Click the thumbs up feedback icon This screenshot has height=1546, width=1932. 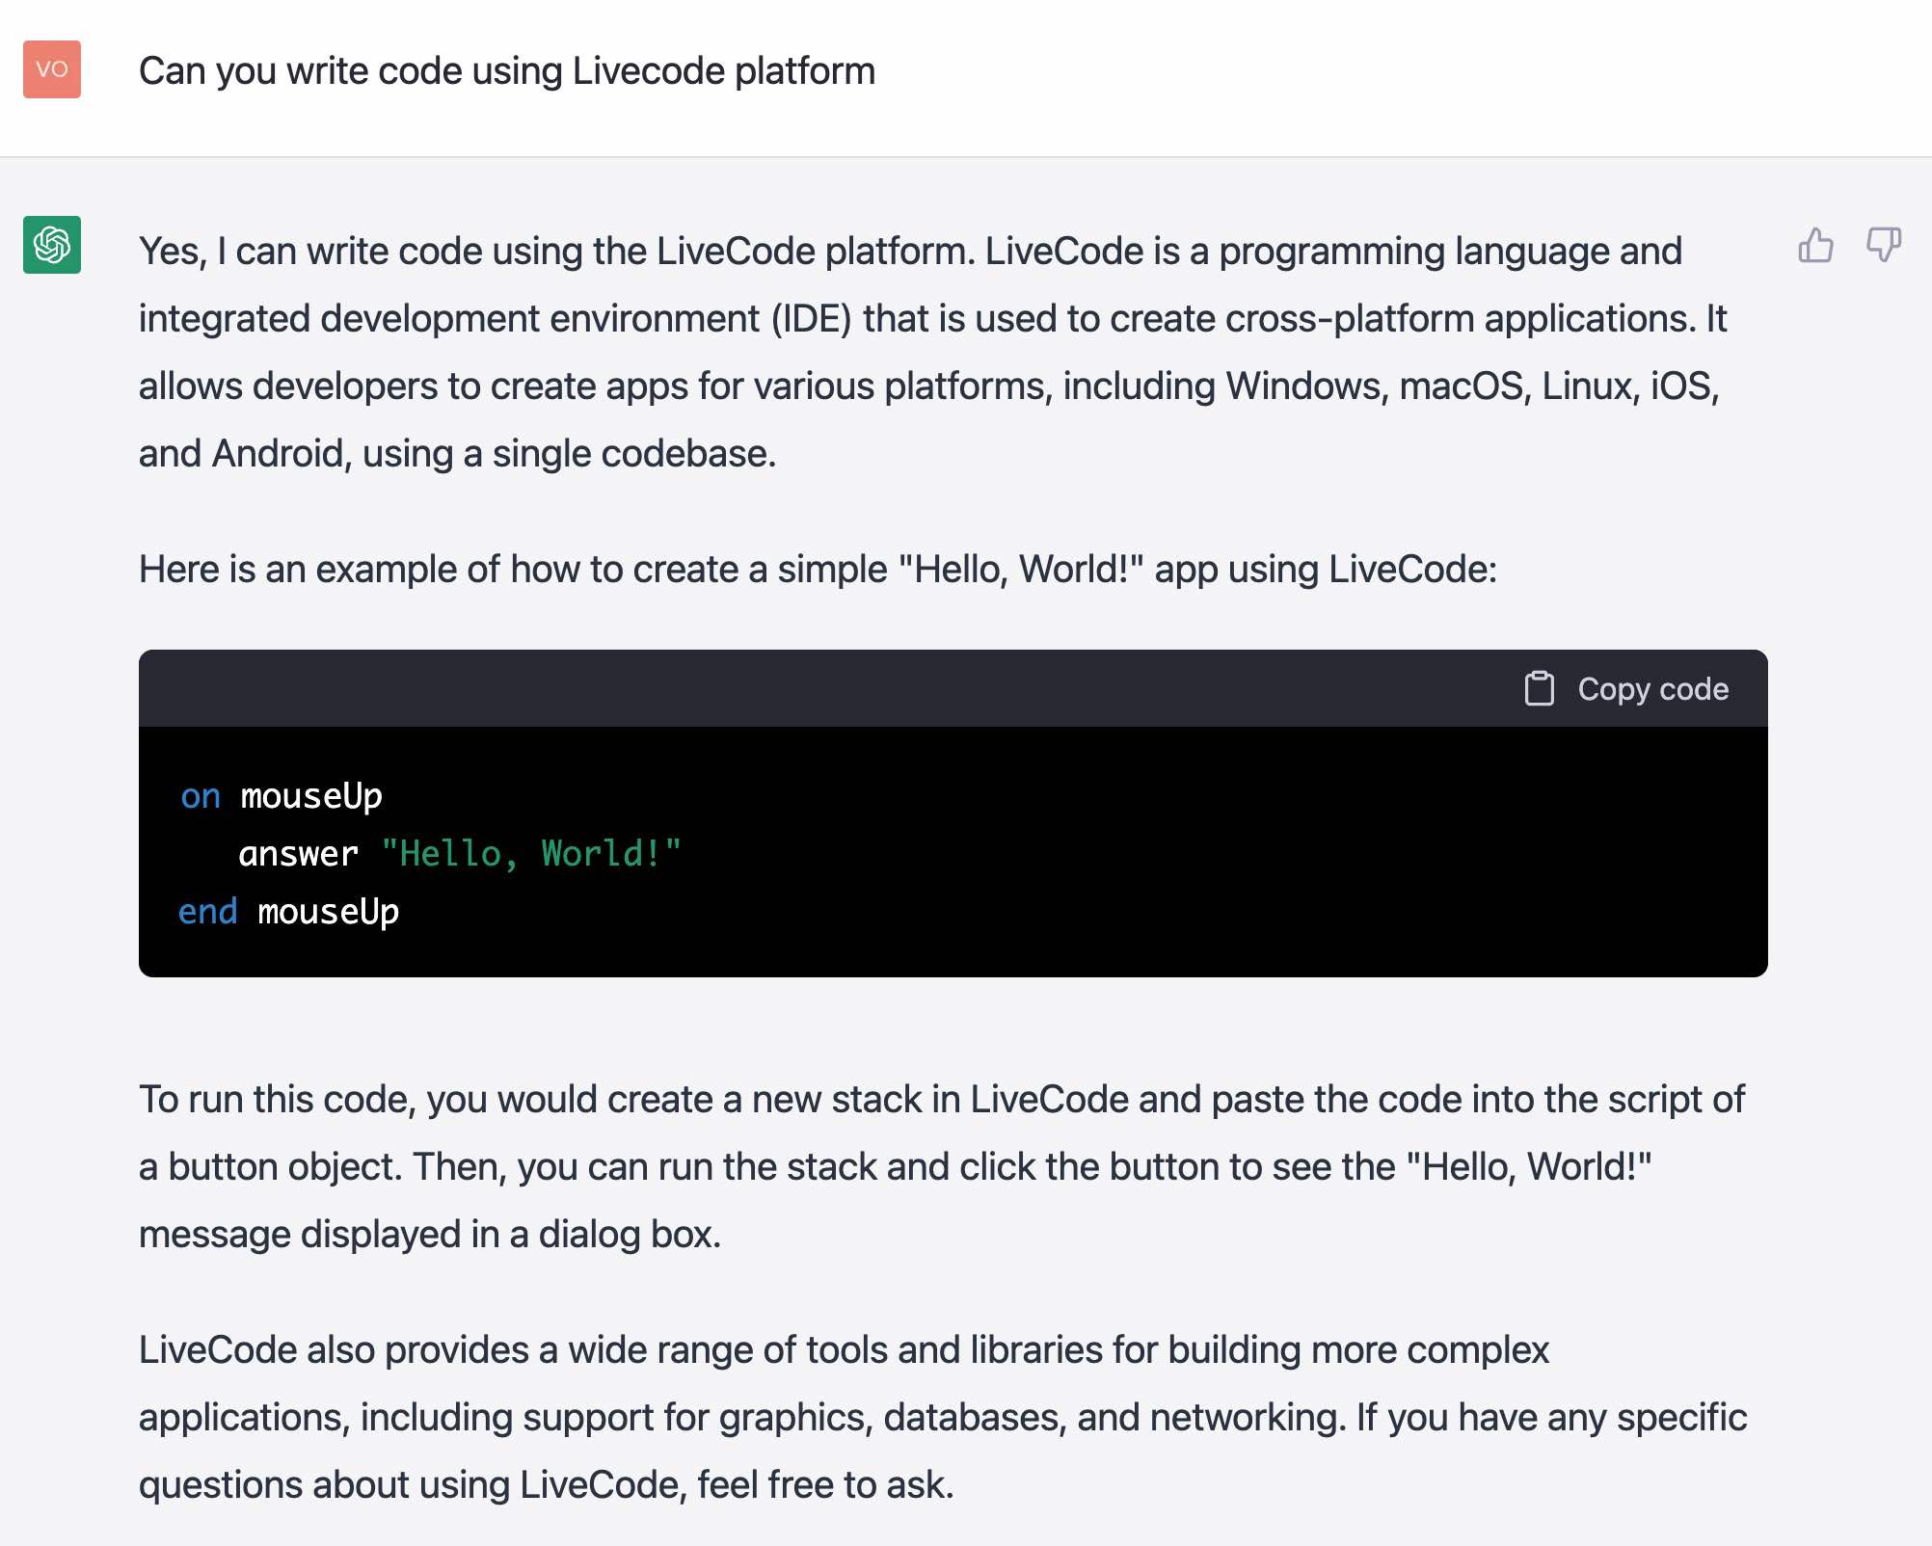1815,245
